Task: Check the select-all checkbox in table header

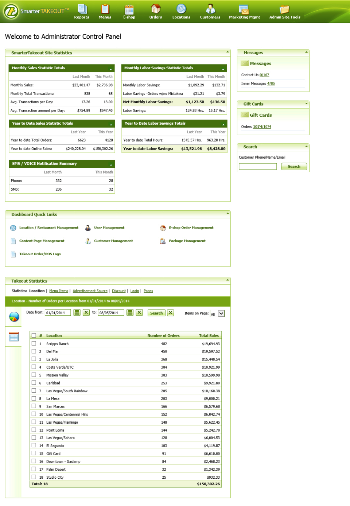Action: 34,335
